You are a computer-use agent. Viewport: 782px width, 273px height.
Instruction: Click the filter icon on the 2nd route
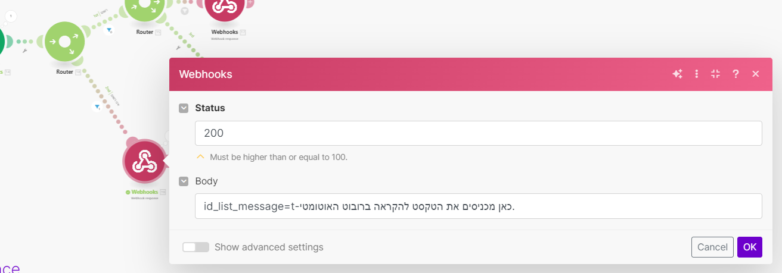(97, 107)
